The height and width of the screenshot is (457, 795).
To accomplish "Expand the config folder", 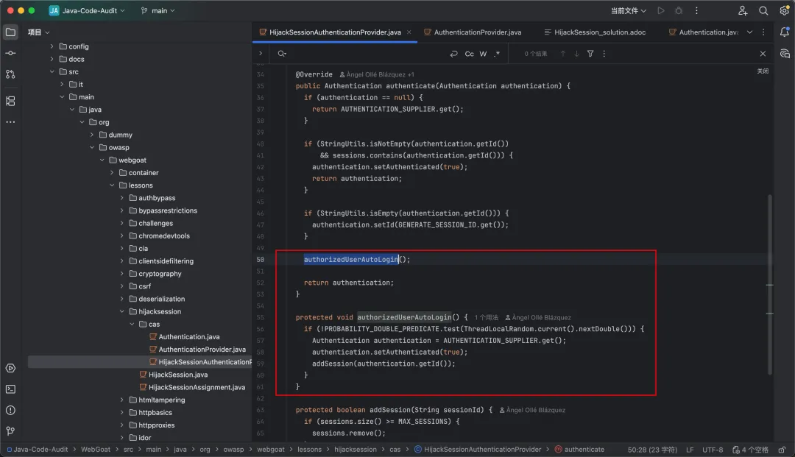I will [52, 46].
